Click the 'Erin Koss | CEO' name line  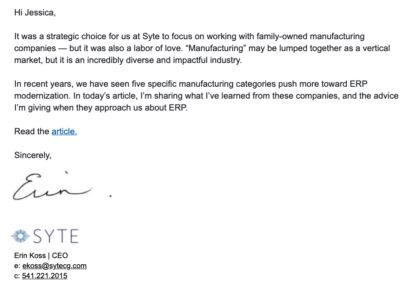click(x=41, y=255)
